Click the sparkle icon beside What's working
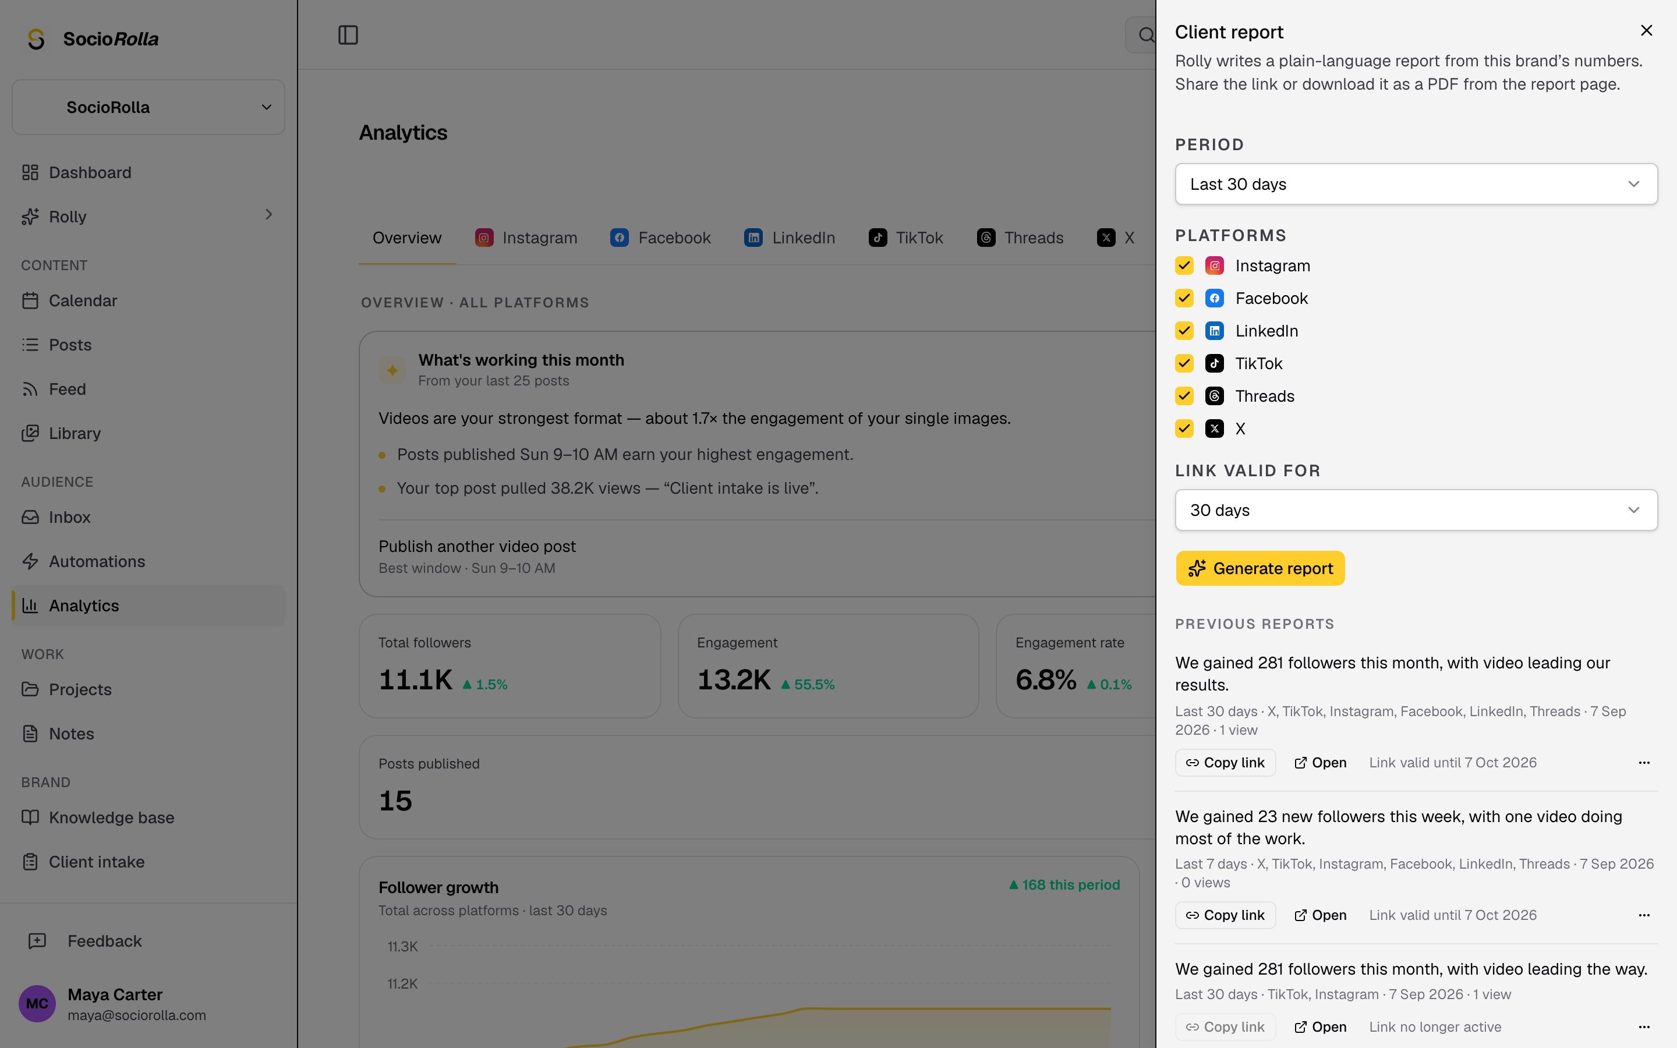1677x1048 pixels. pos(392,370)
